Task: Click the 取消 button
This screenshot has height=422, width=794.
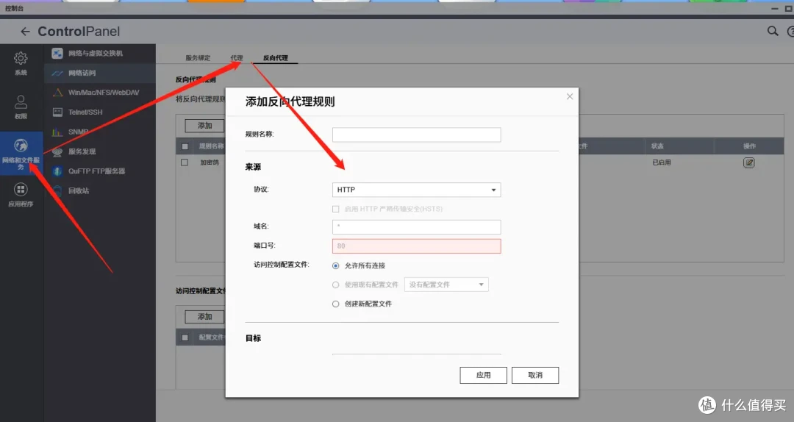Action: point(535,376)
